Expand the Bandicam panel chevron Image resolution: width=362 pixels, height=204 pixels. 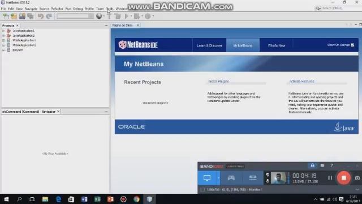pyautogui.click(x=357, y=189)
